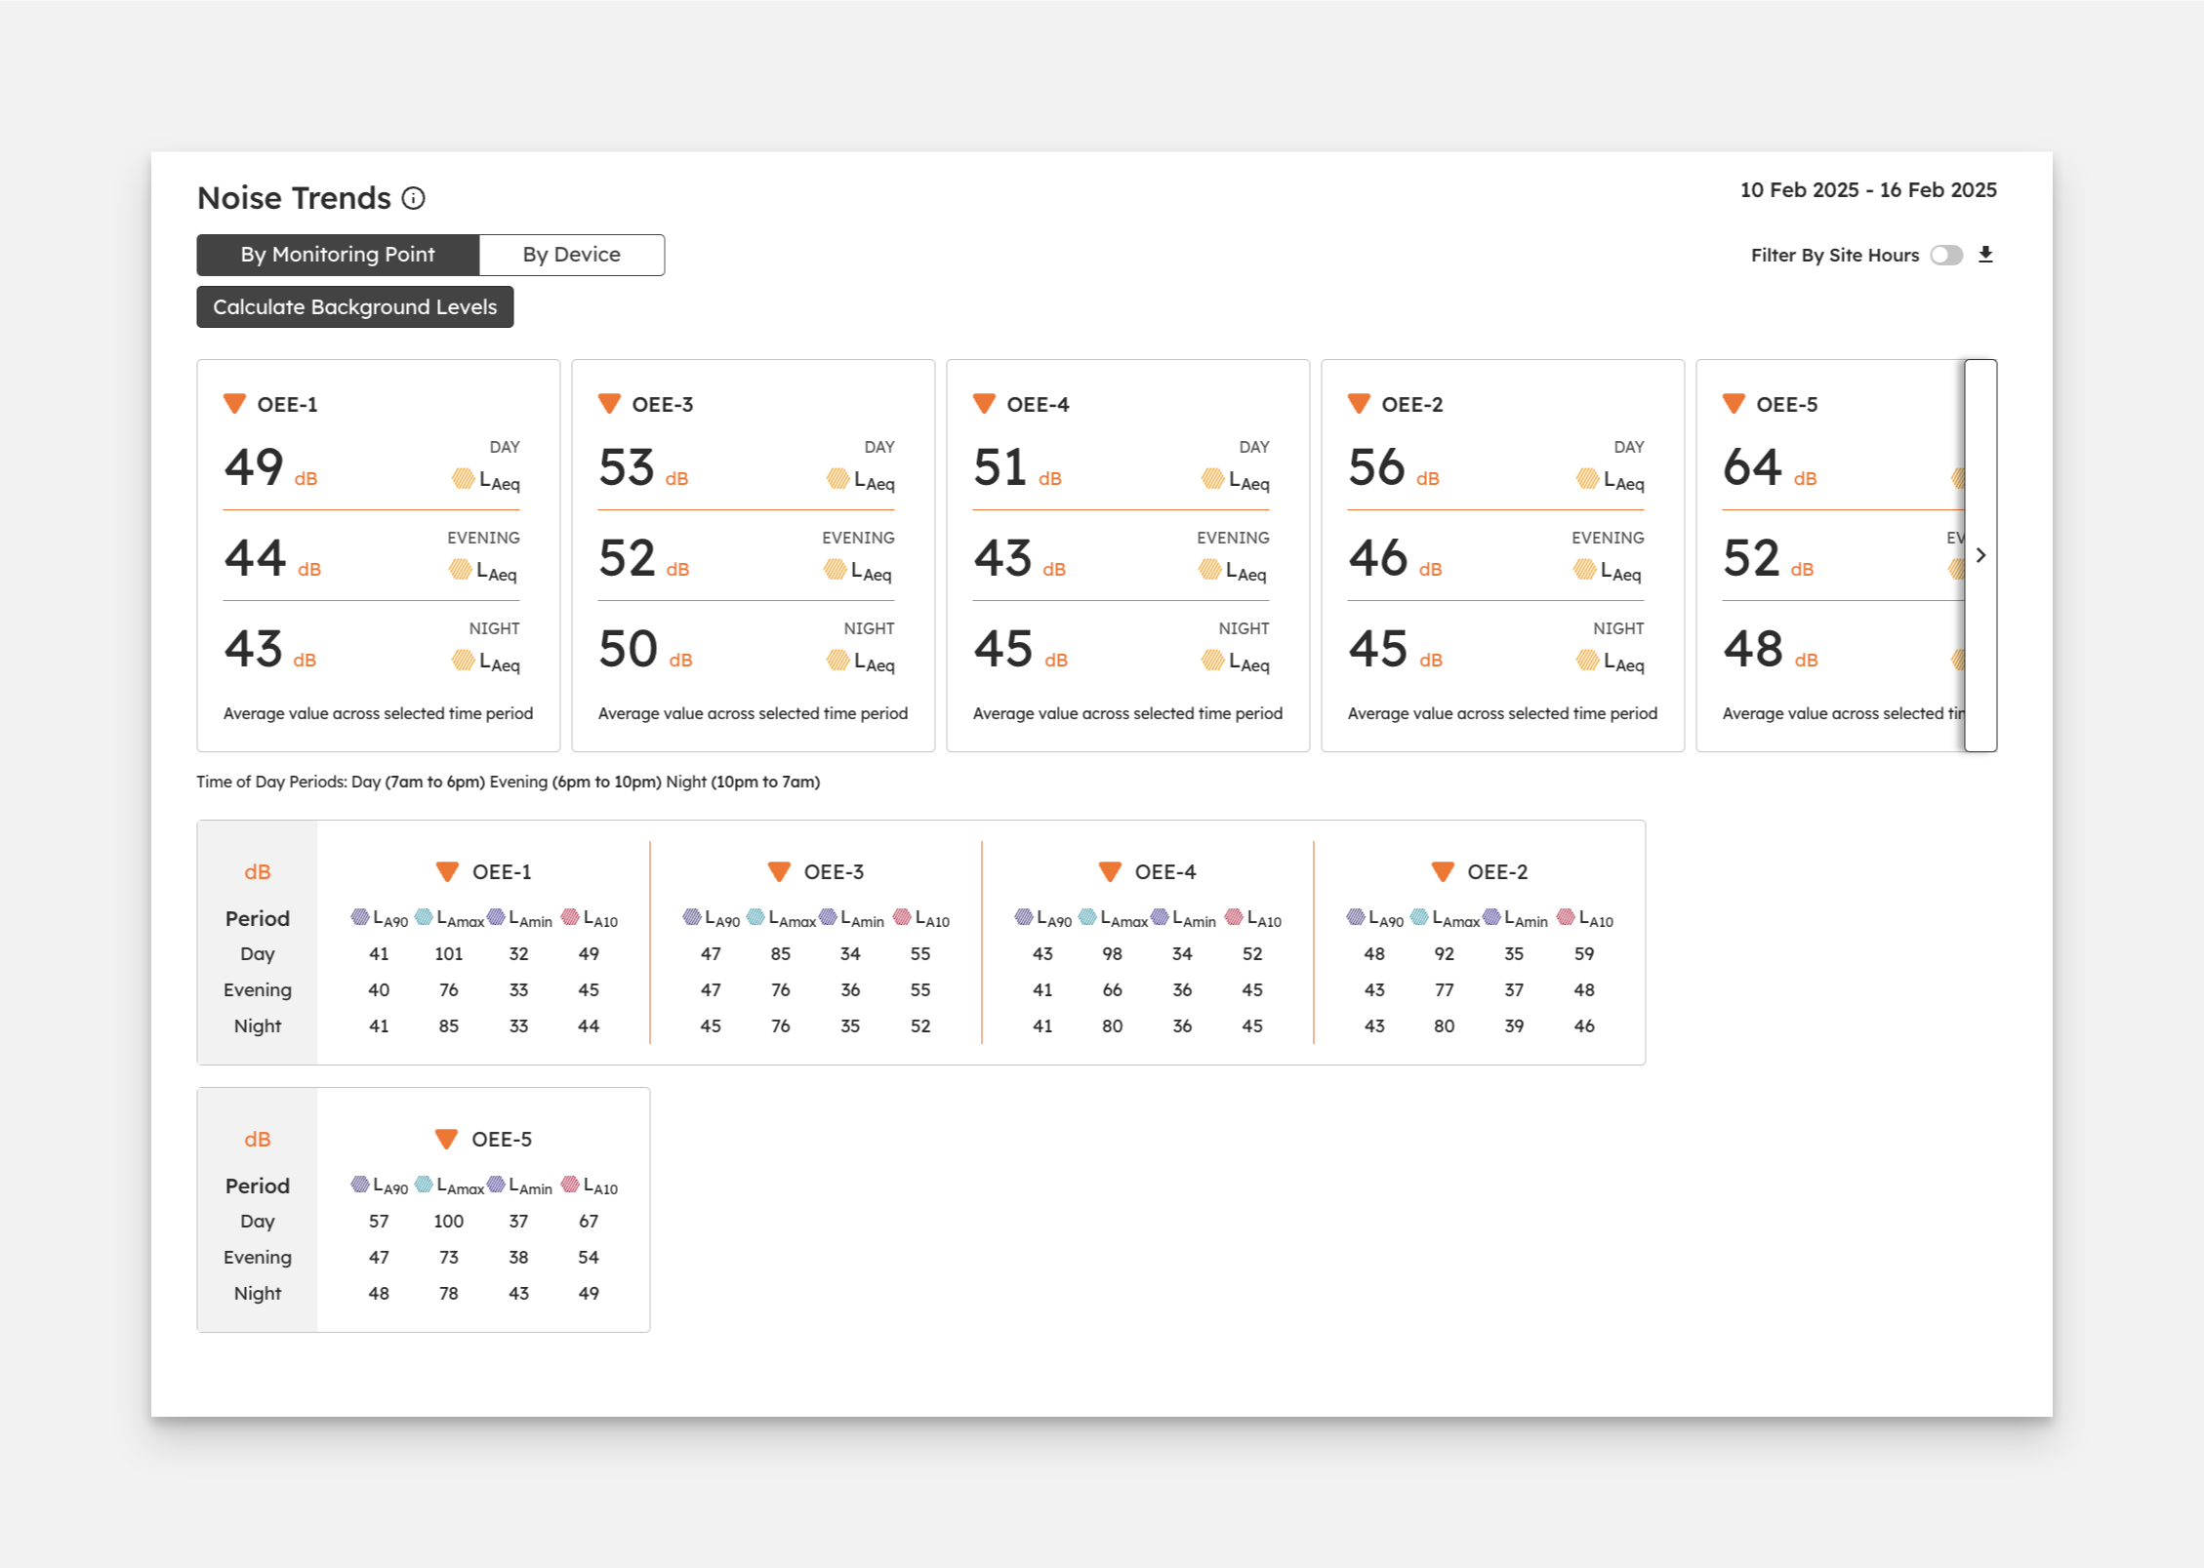Expand cards with the right chevron arrow
This screenshot has width=2204, height=1568.
pos(1980,555)
